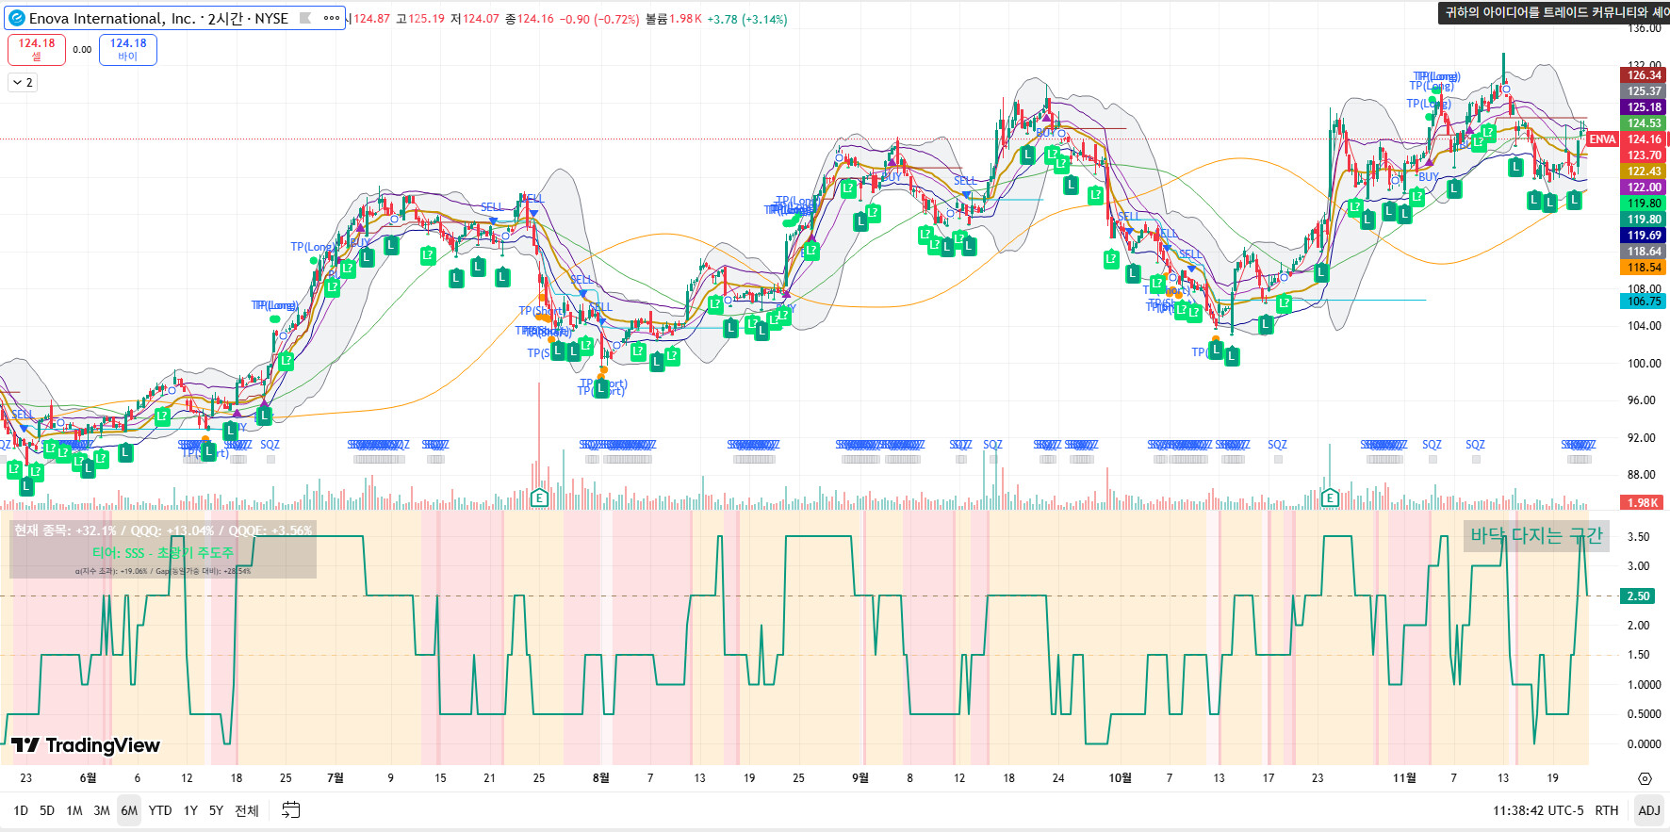Select the 6M time range
Viewport: 1670px width, 832px height.
point(129,810)
